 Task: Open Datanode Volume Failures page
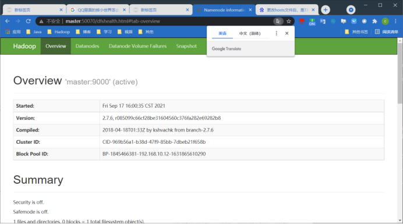(138, 46)
